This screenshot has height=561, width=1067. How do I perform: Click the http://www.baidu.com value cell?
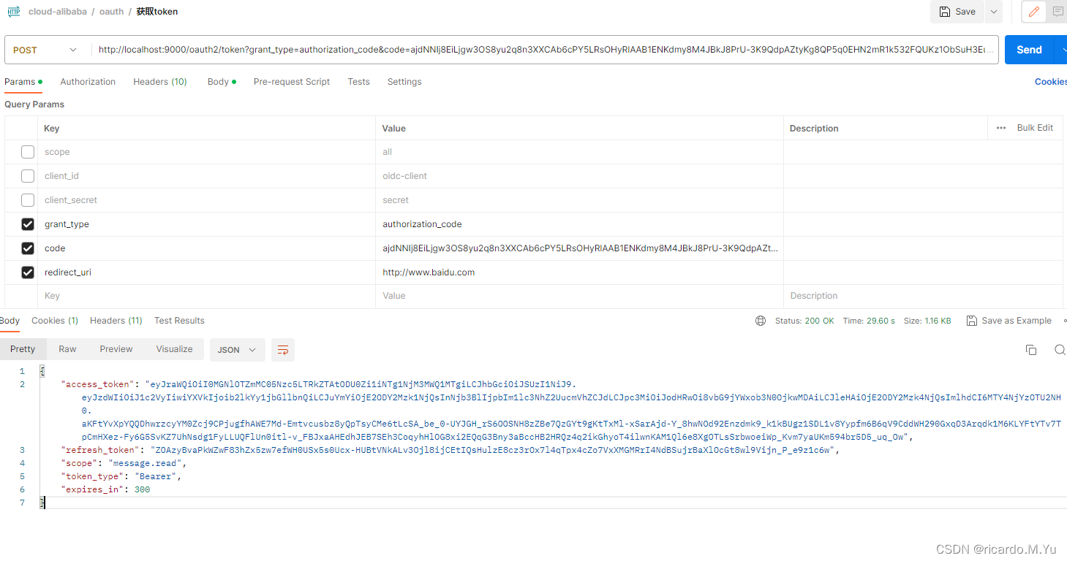579,272
